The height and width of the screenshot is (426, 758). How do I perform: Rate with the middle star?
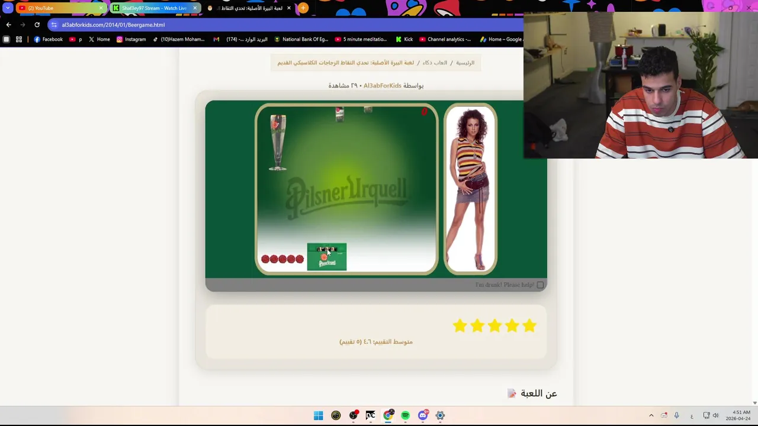(x=494, y=325)
